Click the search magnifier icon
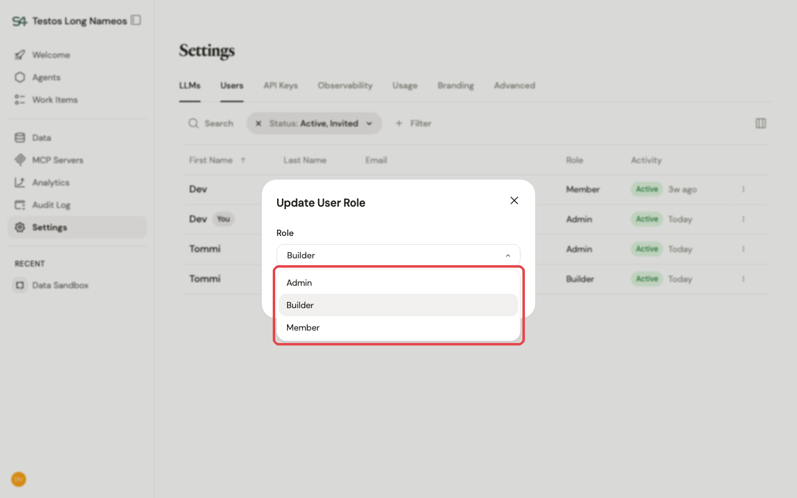The width and height of the screenshot is (797, 498). (x=194, y=123)
